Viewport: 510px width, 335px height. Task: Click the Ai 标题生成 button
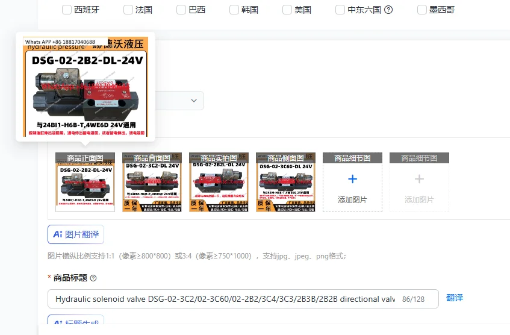coord(76,320)
